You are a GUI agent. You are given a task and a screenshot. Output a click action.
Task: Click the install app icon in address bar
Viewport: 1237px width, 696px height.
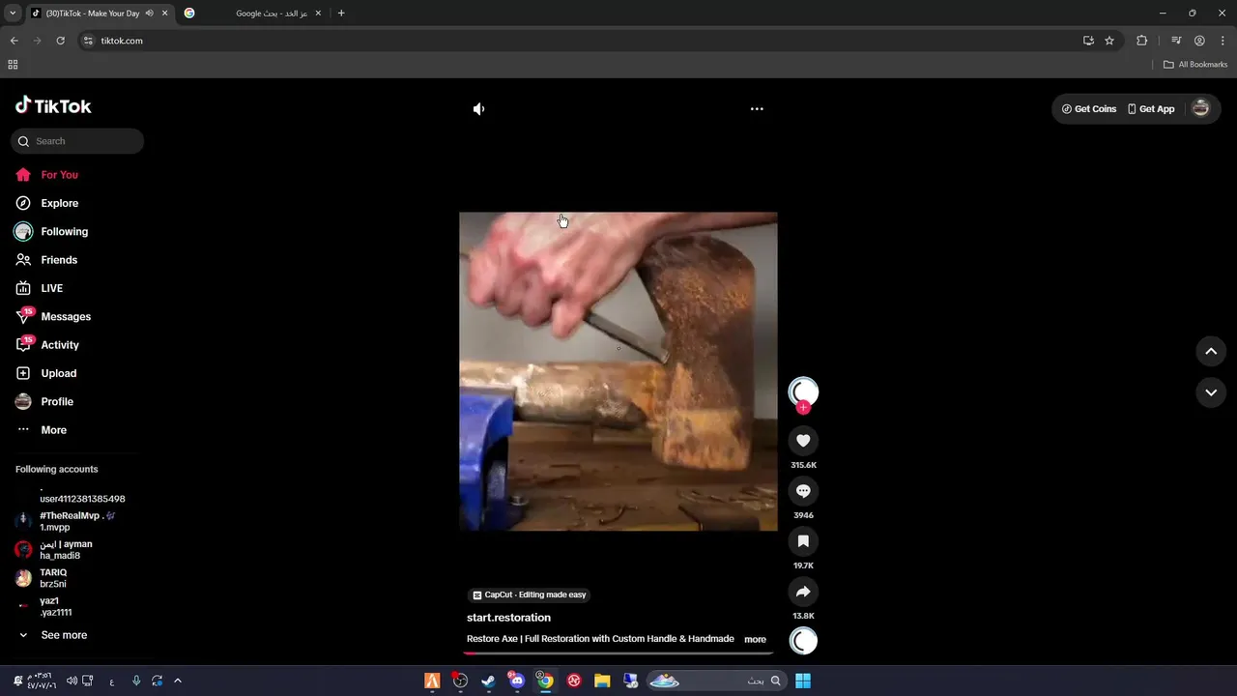click(x=1088, y=41)
